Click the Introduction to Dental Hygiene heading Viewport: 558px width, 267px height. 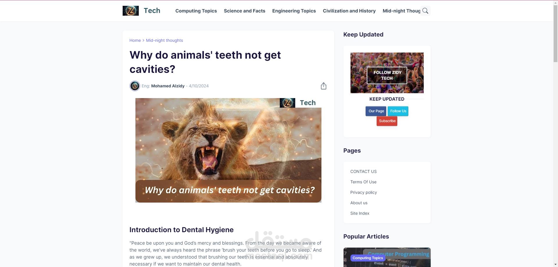181,230
